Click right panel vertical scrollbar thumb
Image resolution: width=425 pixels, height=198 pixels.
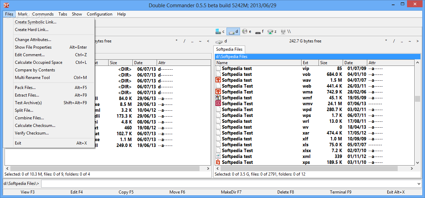coord(417,99)
